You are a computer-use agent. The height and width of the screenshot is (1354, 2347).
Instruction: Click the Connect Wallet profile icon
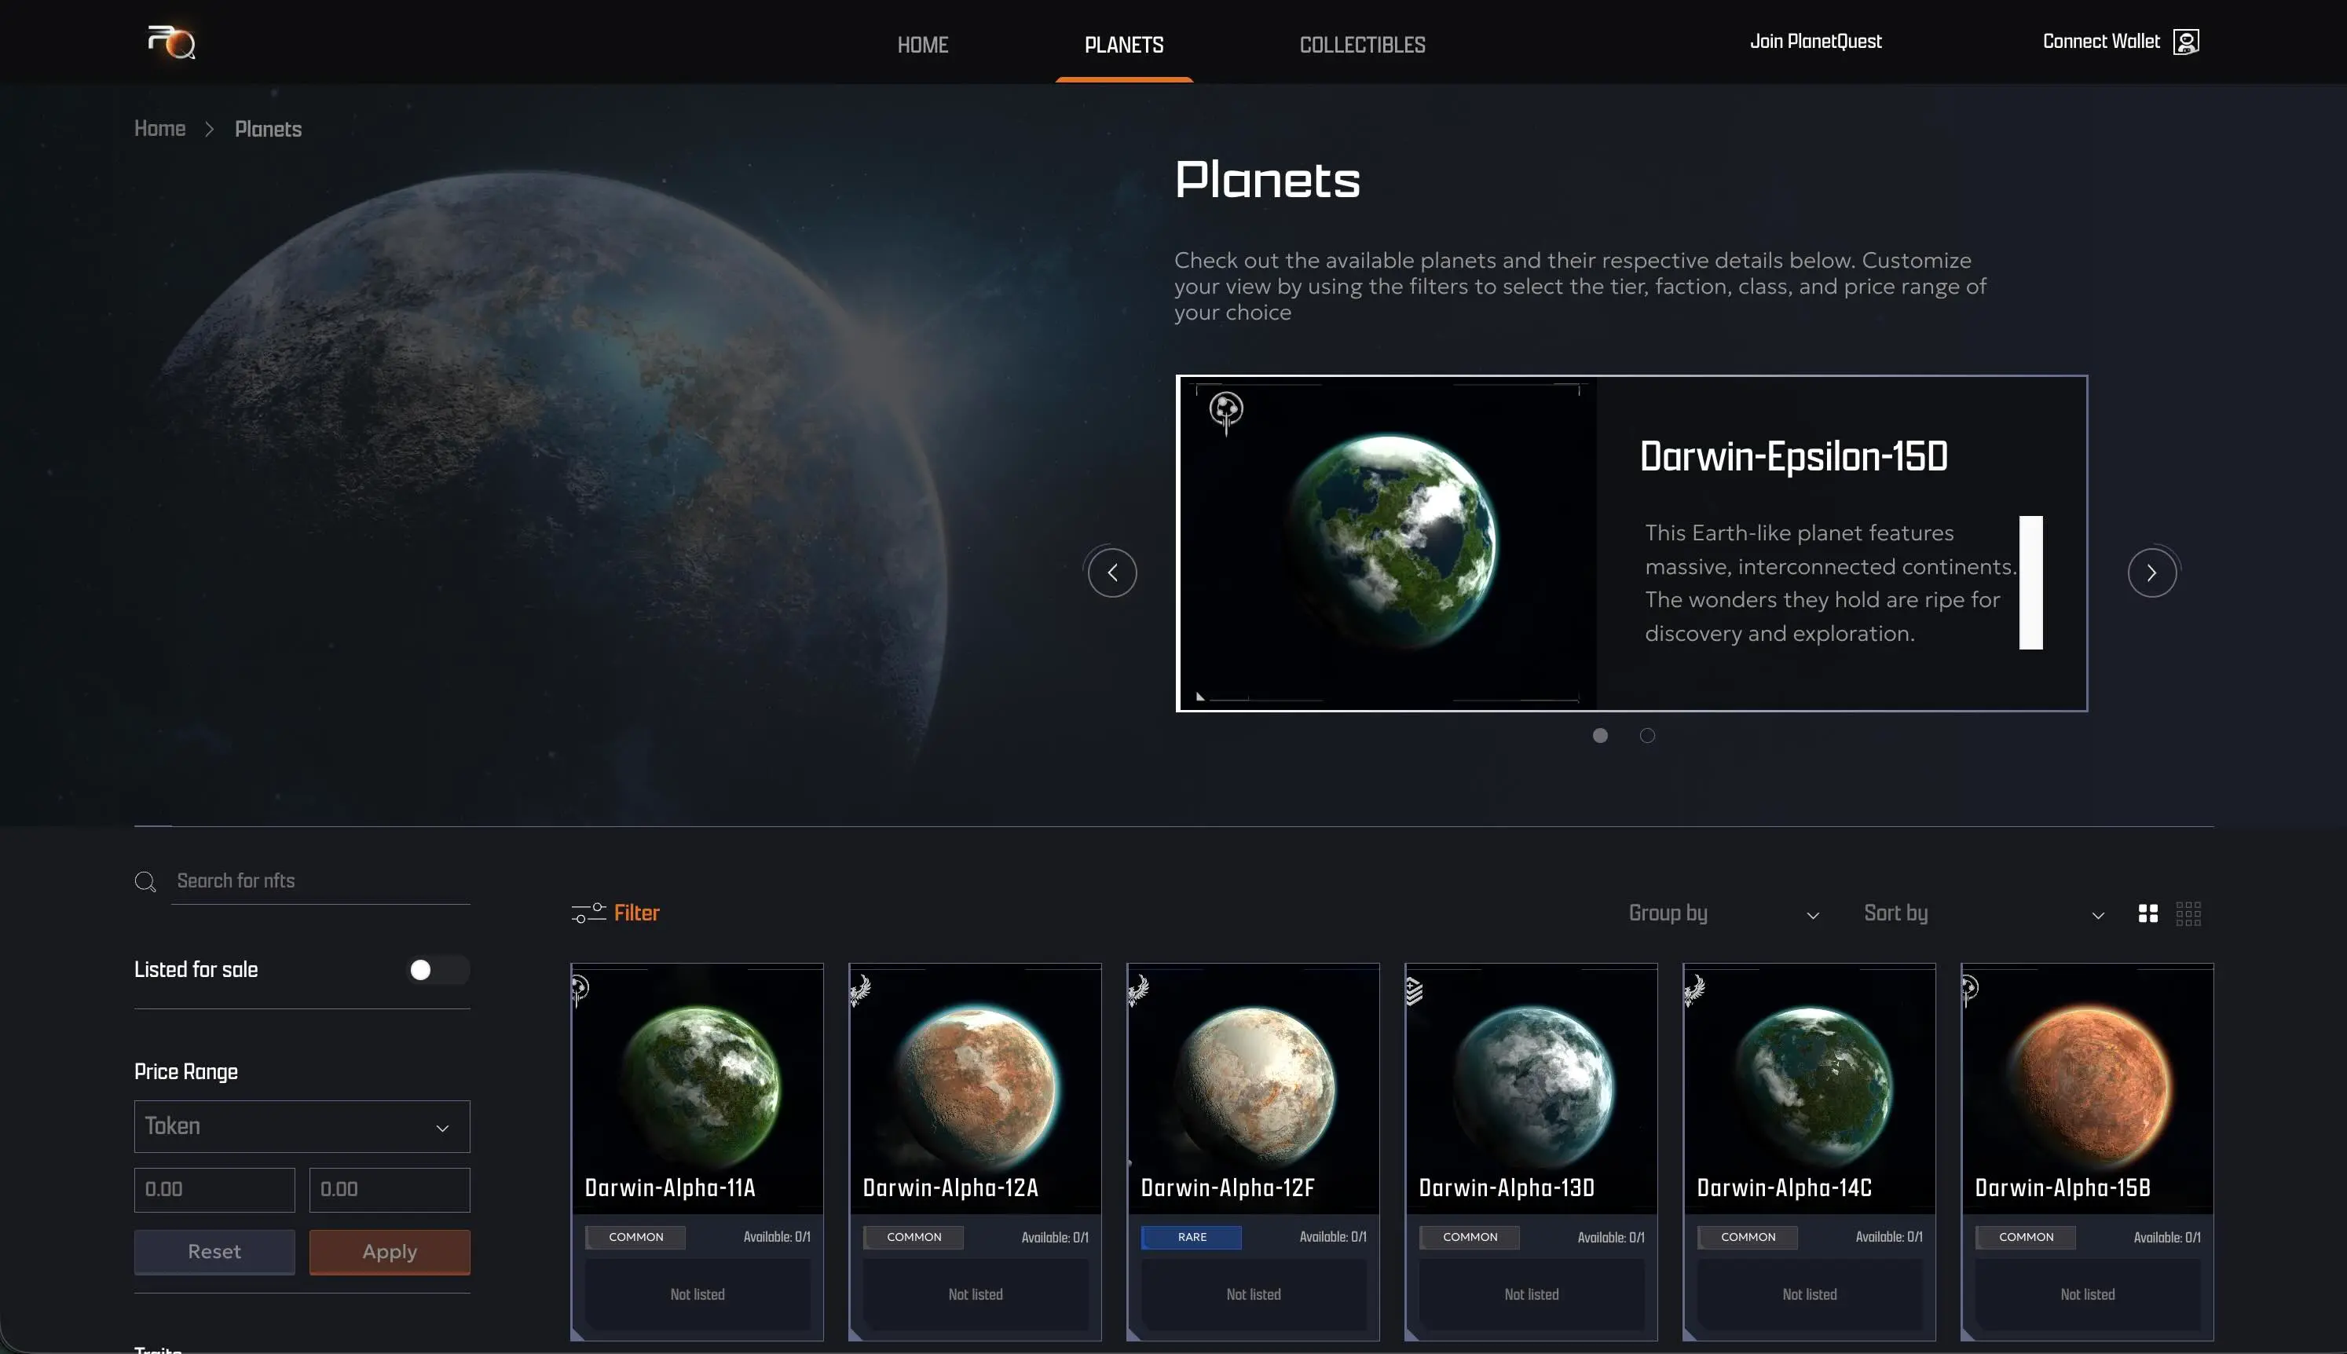point(2185,42)
